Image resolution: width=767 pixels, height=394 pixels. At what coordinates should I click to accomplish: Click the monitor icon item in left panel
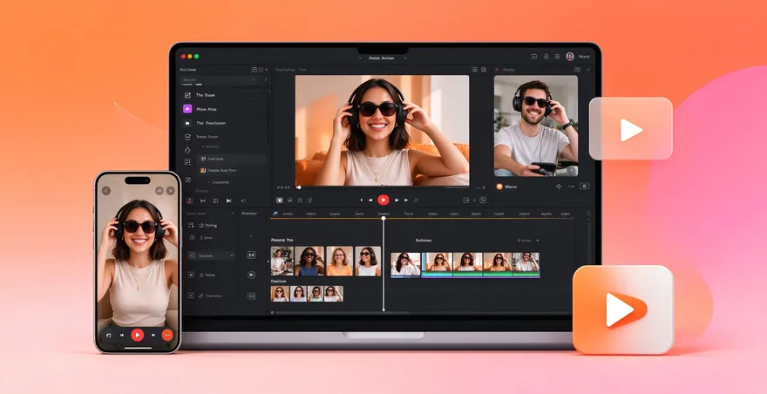(x=187, y=137)
